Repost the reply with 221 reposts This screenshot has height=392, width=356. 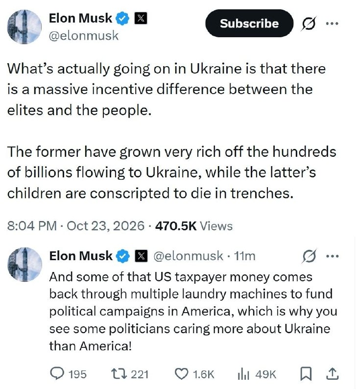(x=130, y=374)
